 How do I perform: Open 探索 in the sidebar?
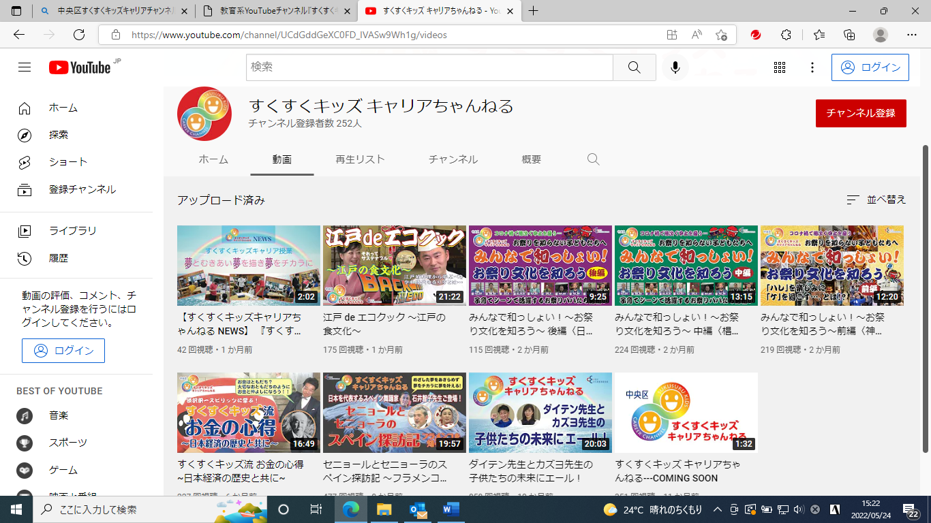(x=76, y=135)
